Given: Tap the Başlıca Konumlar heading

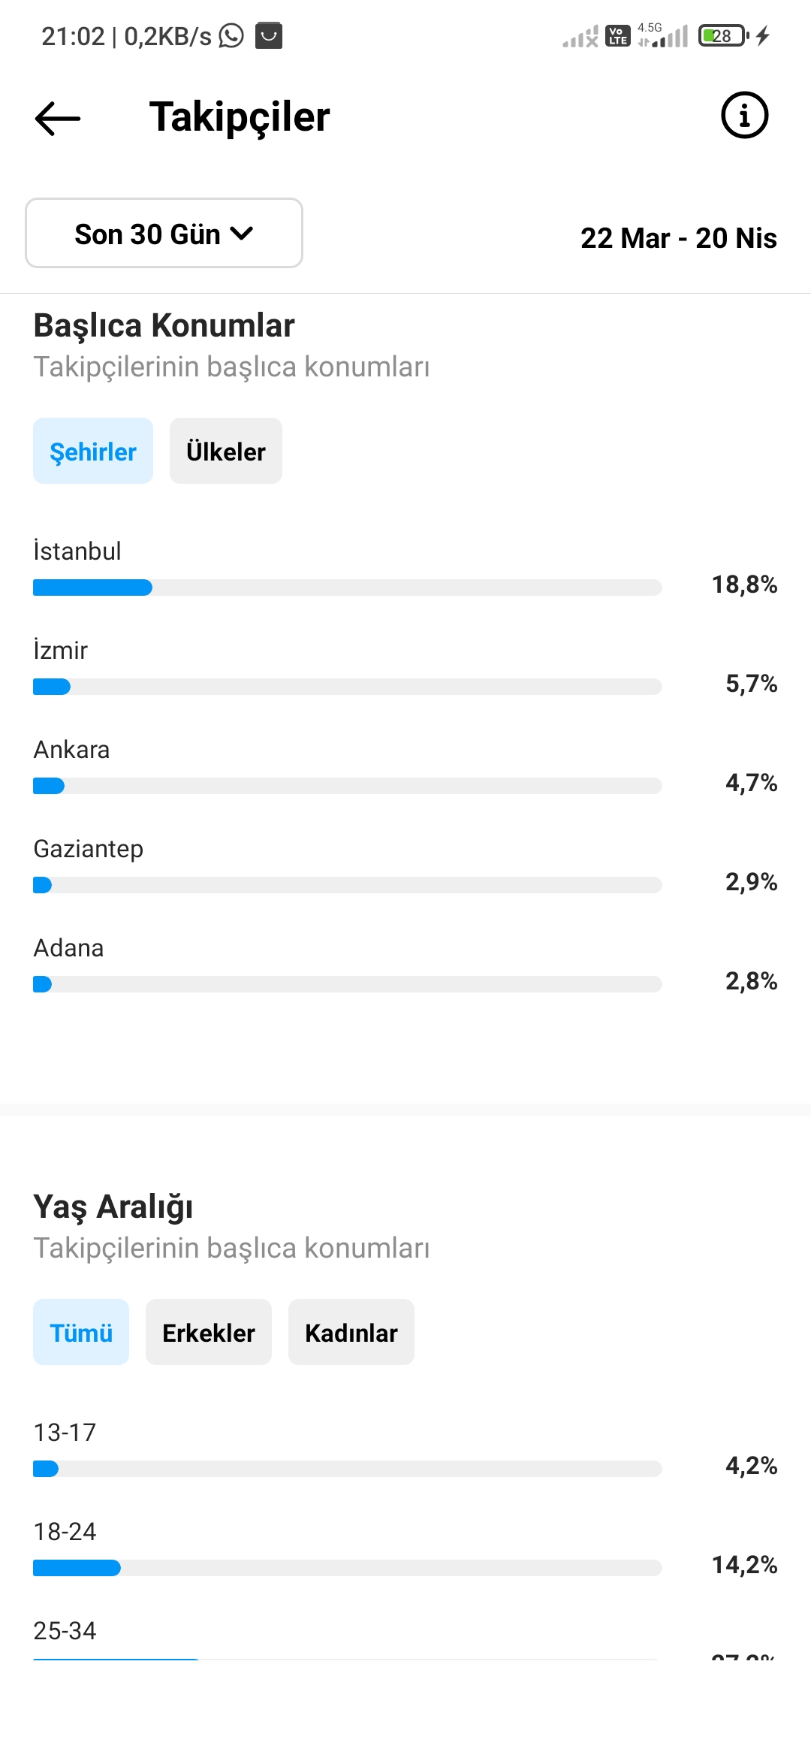Looking at the screenshot, I should click(164, 326).
